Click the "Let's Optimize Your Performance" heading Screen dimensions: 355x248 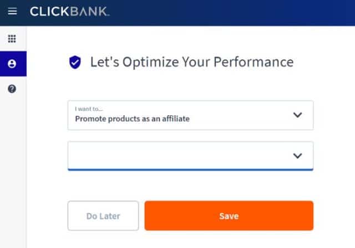point(192,62)
